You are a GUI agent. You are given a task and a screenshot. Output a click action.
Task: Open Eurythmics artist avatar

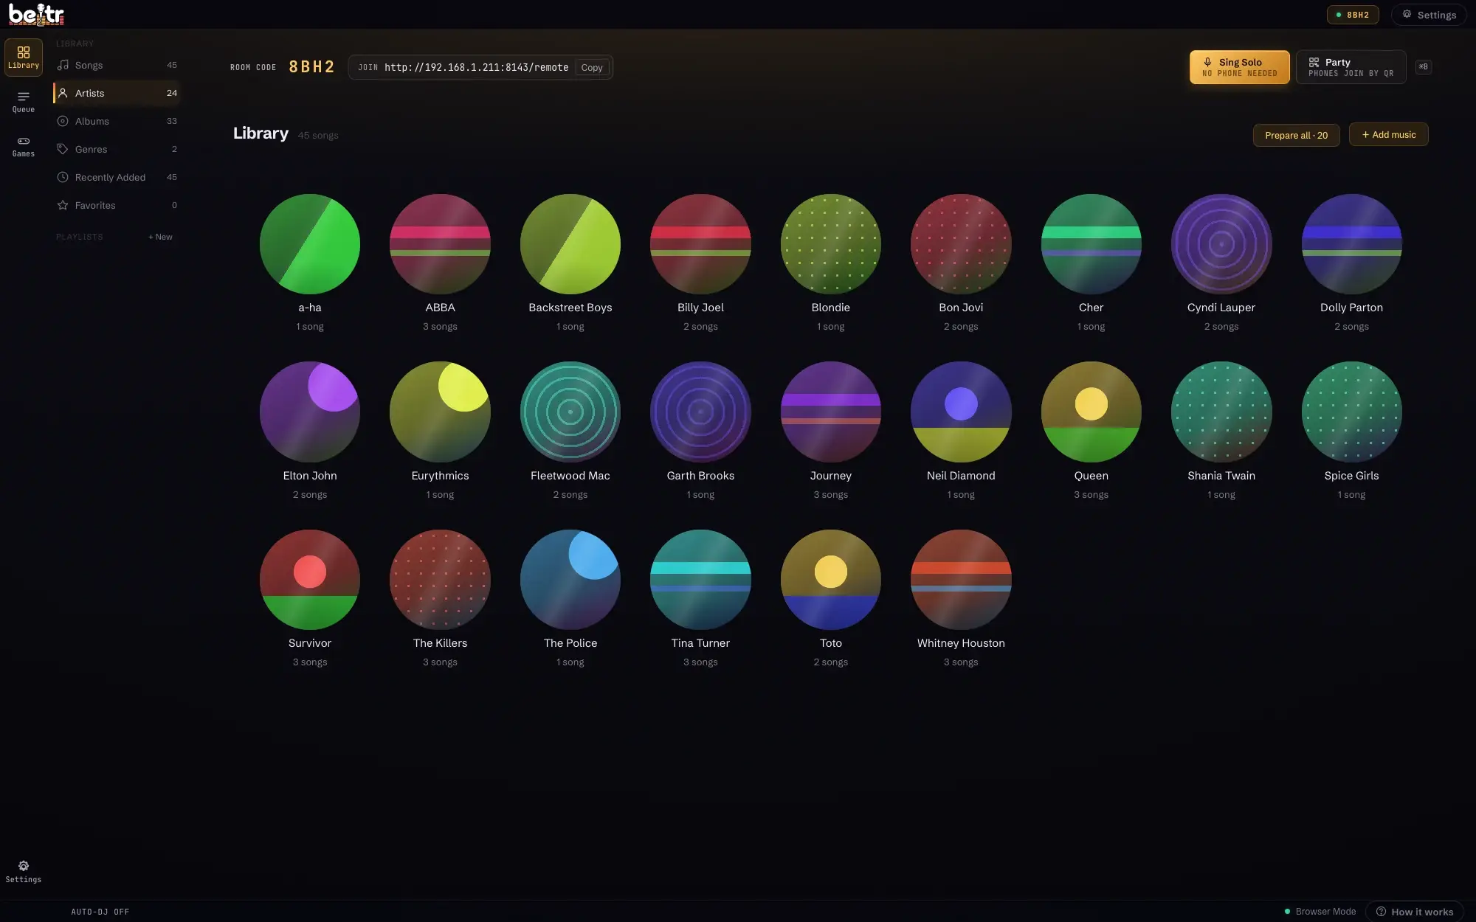click(x=440, y=412)
